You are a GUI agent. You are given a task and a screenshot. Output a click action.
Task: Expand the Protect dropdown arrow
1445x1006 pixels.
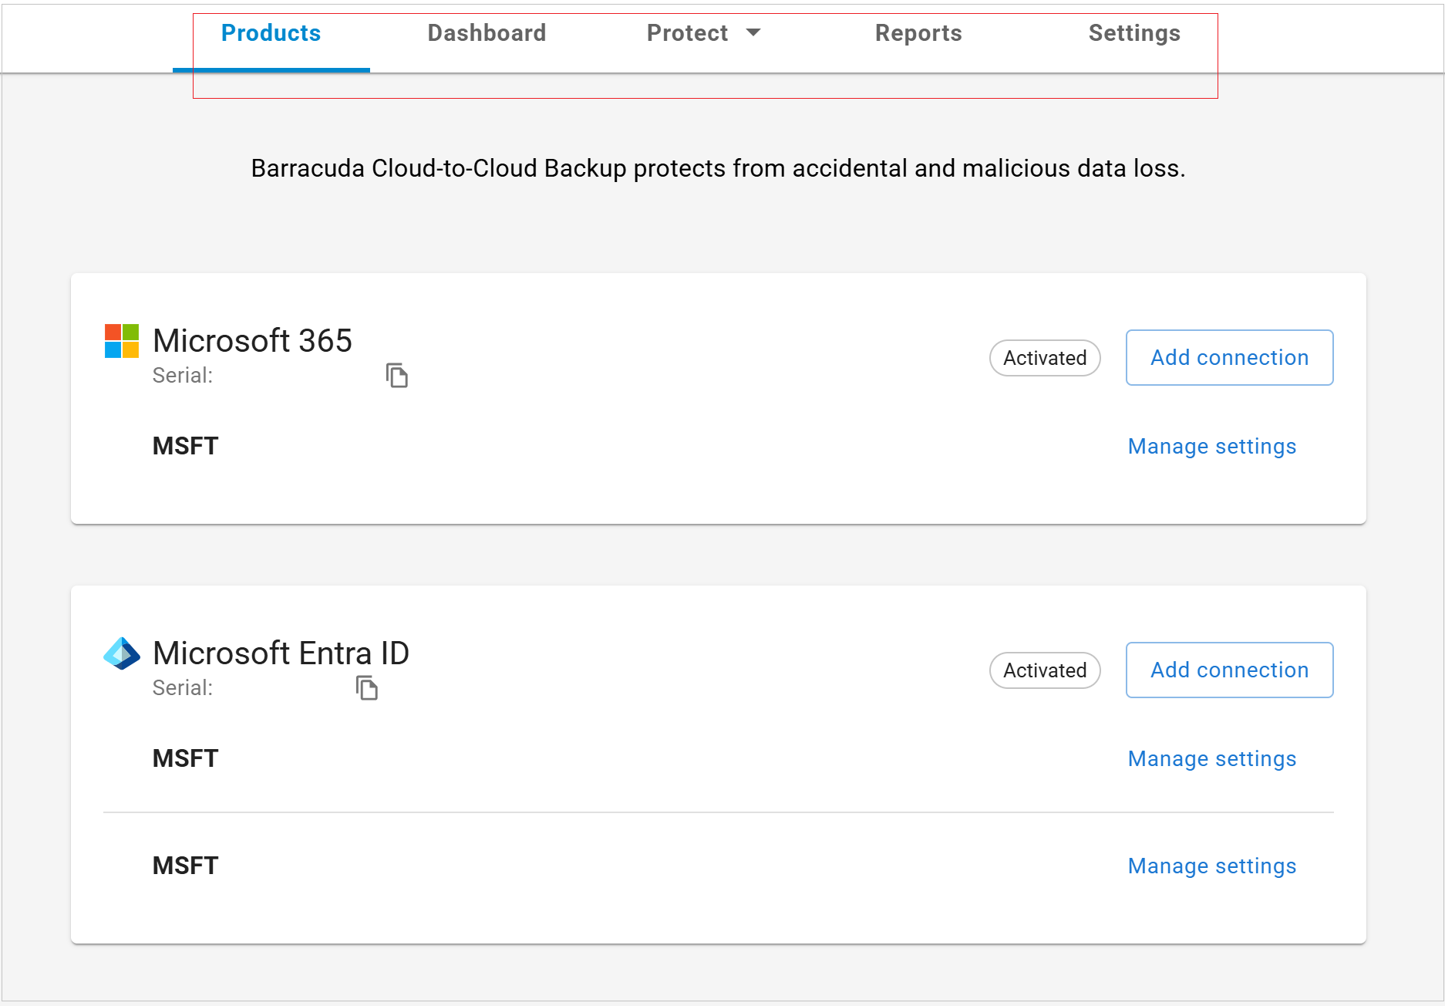[x=753, y=32]
